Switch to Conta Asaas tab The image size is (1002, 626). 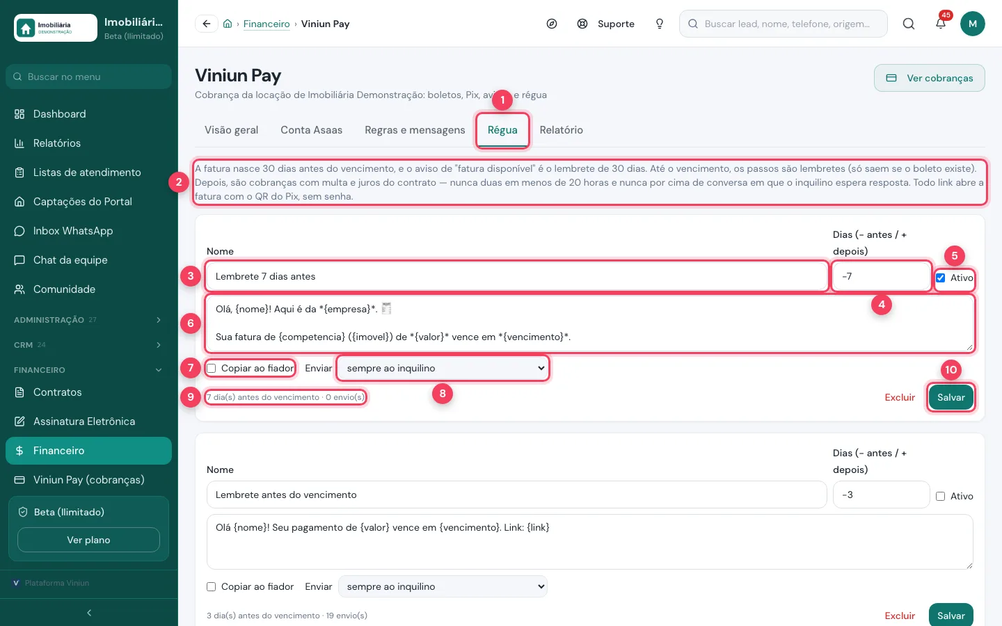pos(312,130)
